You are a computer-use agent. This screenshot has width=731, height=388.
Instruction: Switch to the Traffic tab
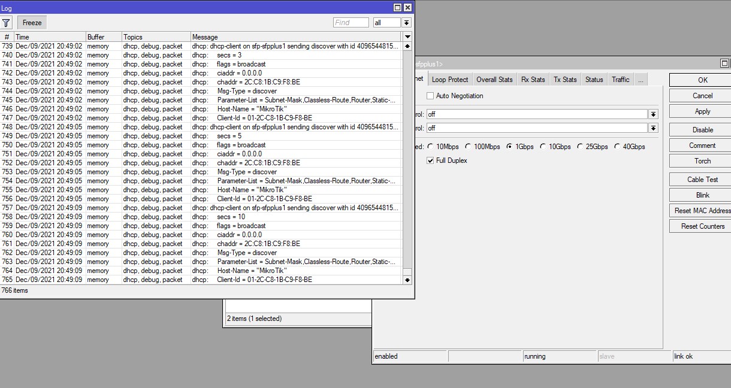[x=621, y=80]
